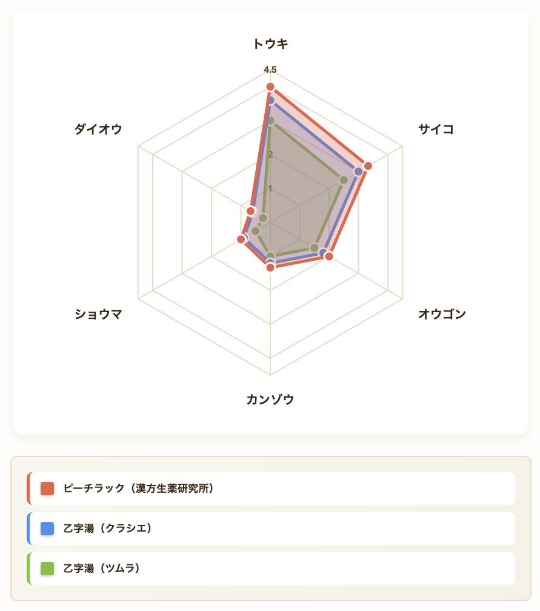Screen dimensions: 540x611
Task: Click the green data point on トウキ axis
Action: [x=270, y=121]
